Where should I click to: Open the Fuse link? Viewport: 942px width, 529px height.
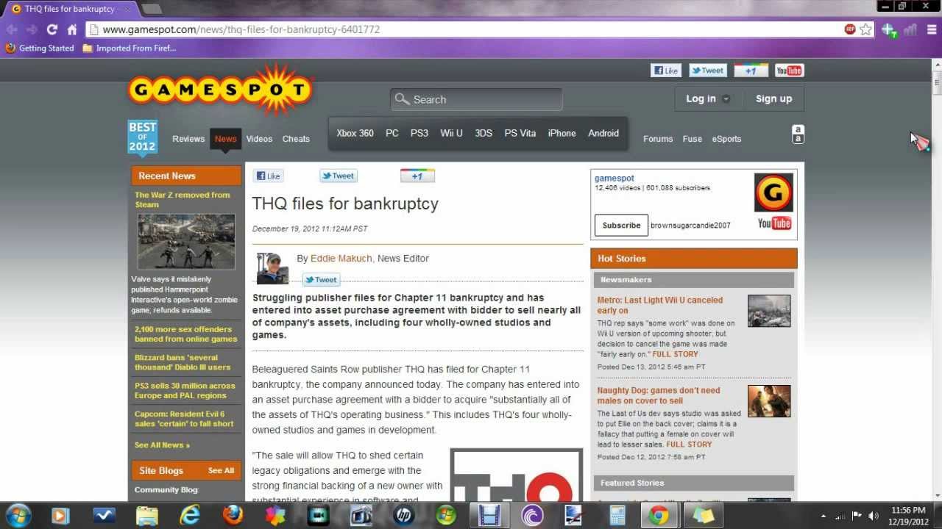click(x=692, y=139)
